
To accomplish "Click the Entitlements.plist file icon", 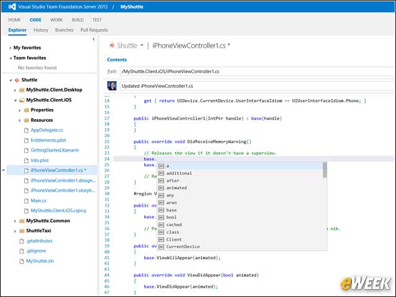I will click(26, 140).
